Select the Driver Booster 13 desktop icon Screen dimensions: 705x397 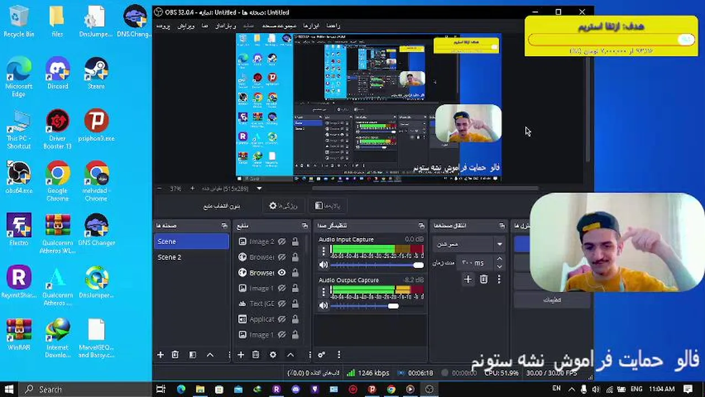pos(57,130)
